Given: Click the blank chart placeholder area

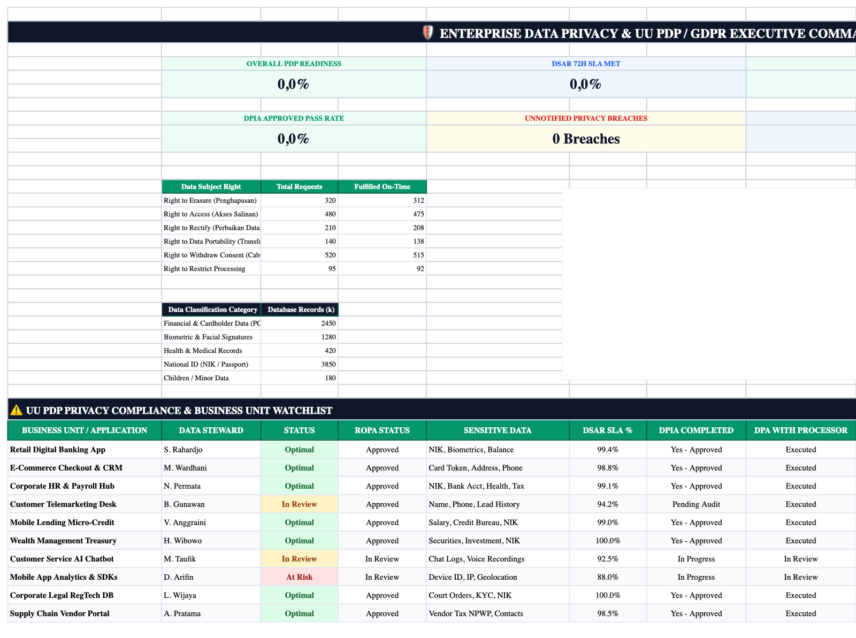Looking at the screenshot, I should pos(709,284).
